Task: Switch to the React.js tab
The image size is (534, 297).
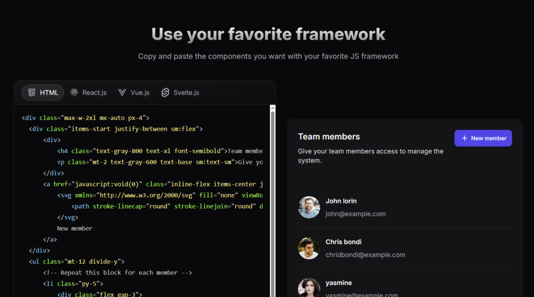Action: point(89,92)
